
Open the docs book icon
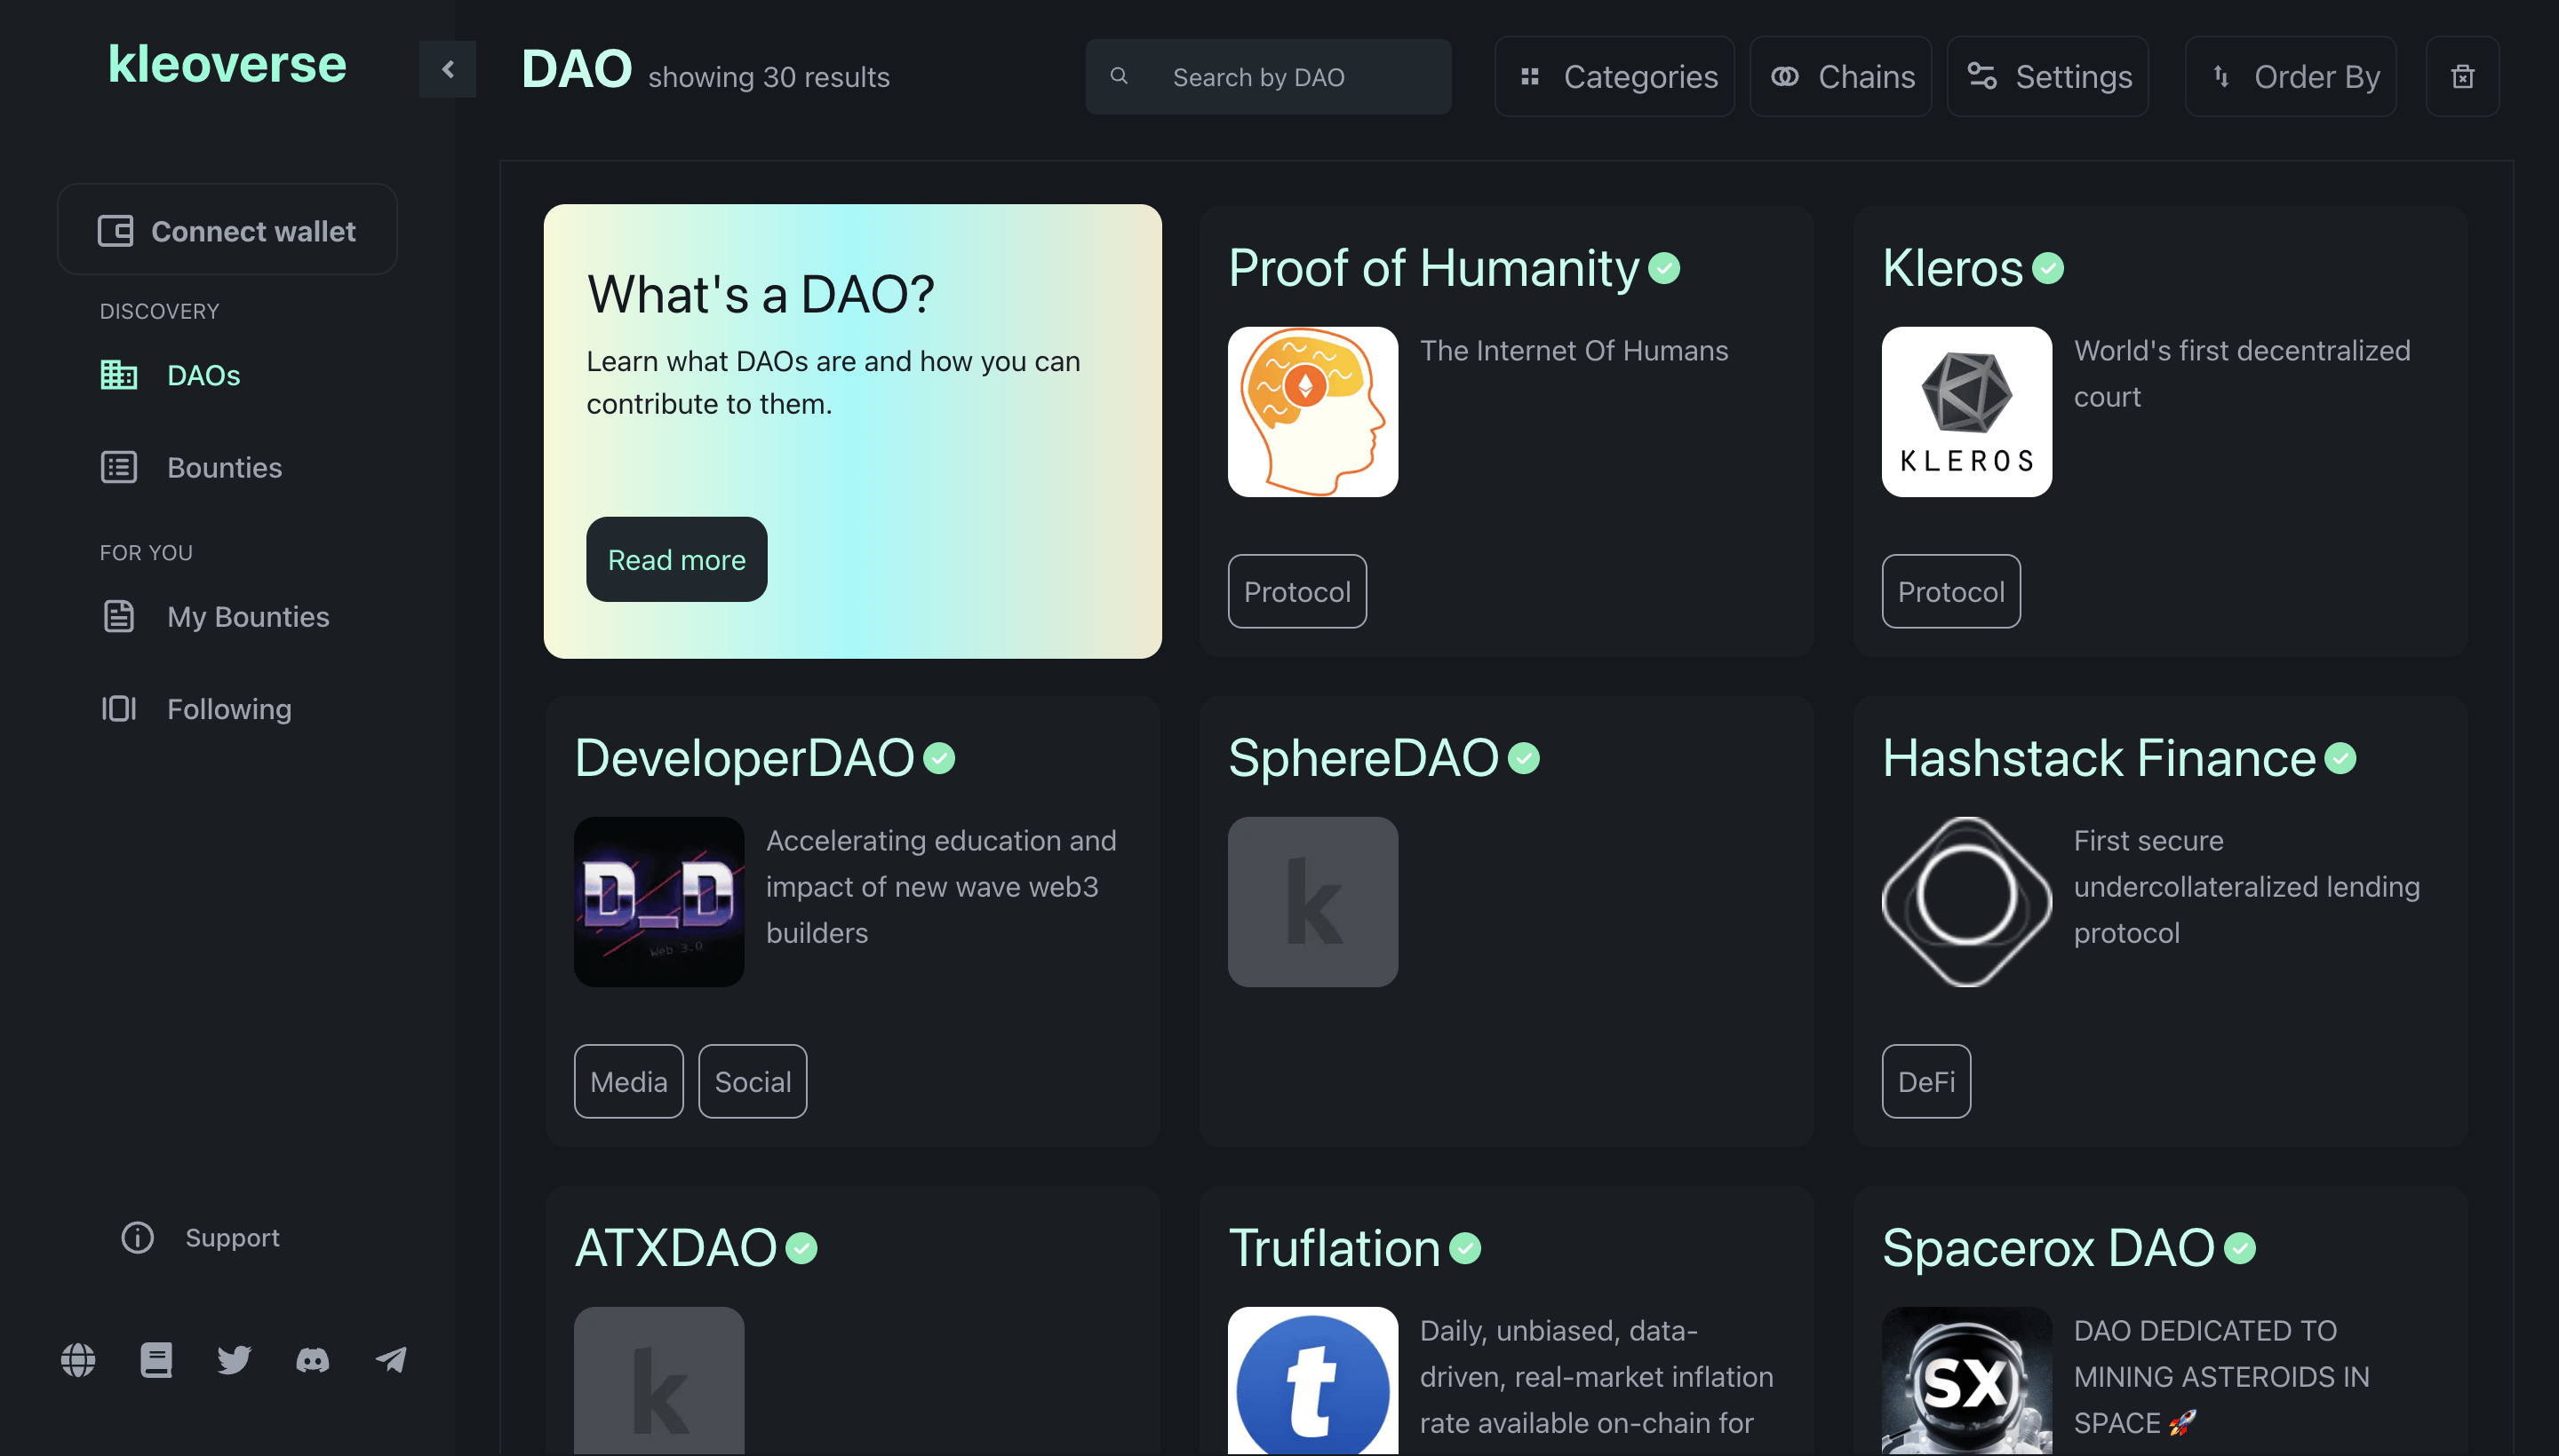click(x=156, y=1360)
